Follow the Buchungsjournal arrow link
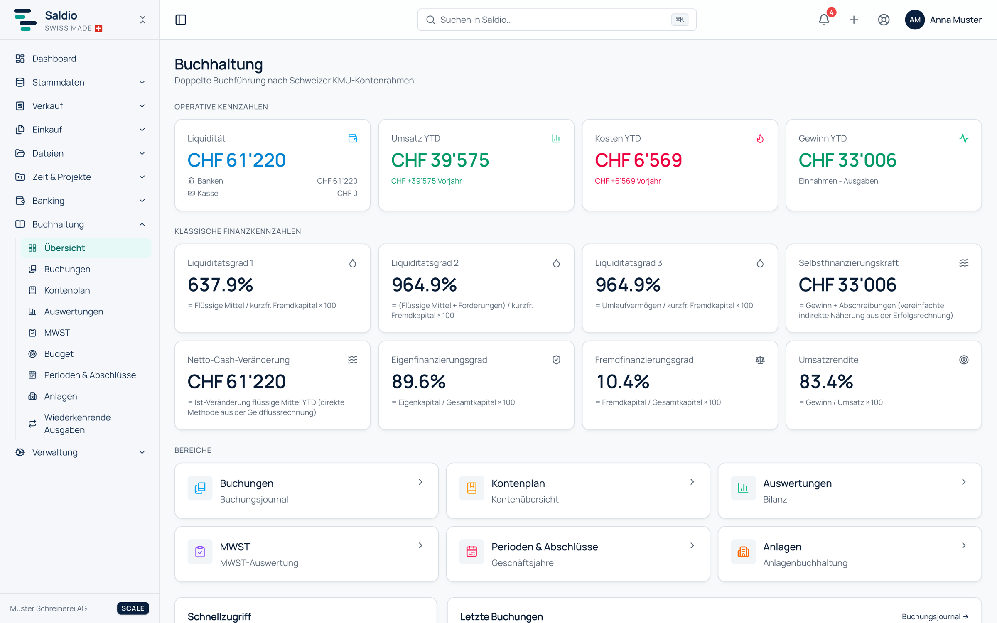 point(935,616)
